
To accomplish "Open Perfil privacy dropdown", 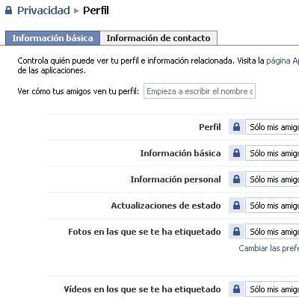I will pyautogui.click(x=272, y=127).
